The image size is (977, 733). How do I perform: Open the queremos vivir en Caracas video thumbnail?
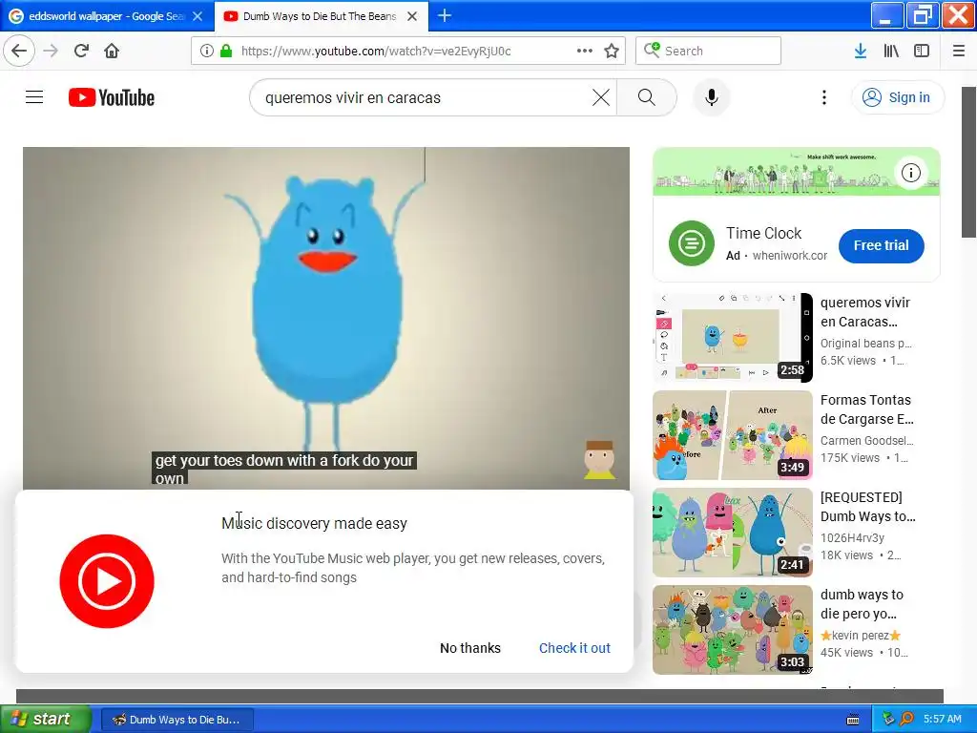[733, 338]
